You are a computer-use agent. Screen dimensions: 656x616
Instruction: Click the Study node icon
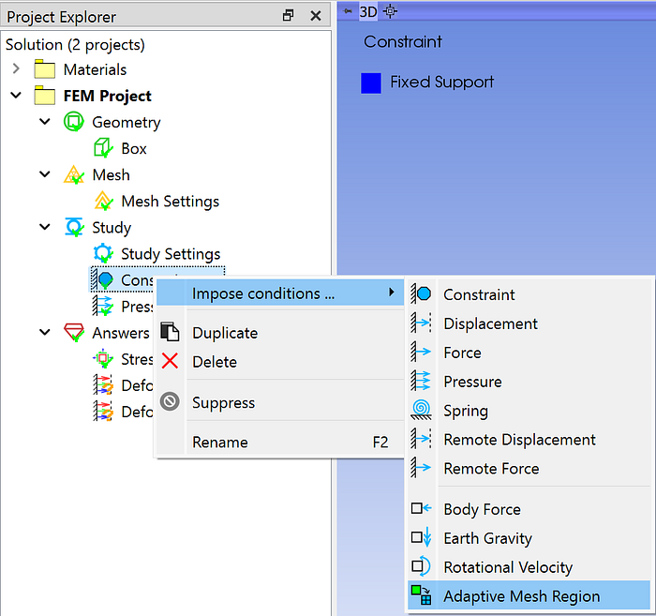pyautogui.click(x=74, y=227)
